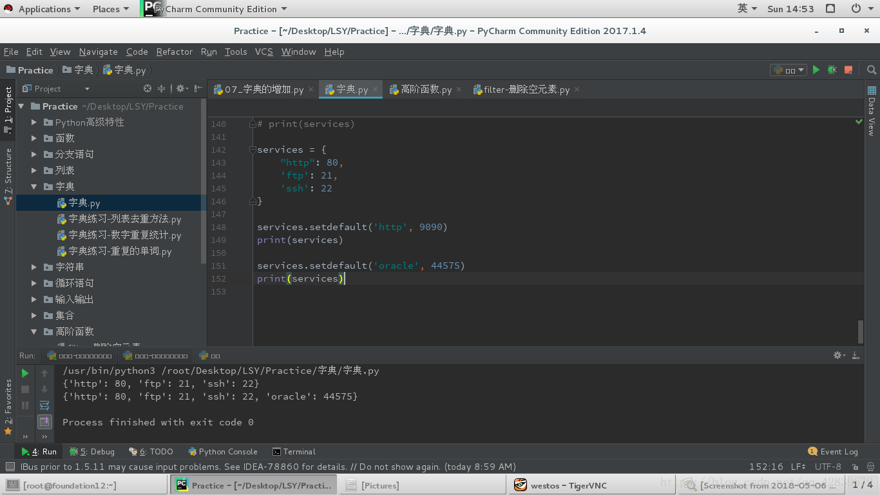Start debugging with the top toolbar bug icon
This screenshot has width=880, height=495.
[x=832, y=70]
